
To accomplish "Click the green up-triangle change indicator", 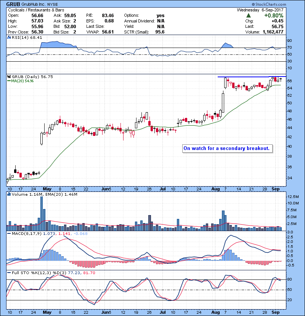I will [249, 16].
